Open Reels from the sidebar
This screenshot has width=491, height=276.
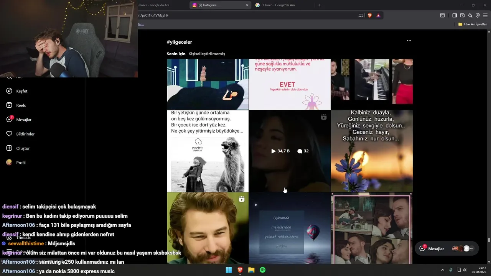16,105
